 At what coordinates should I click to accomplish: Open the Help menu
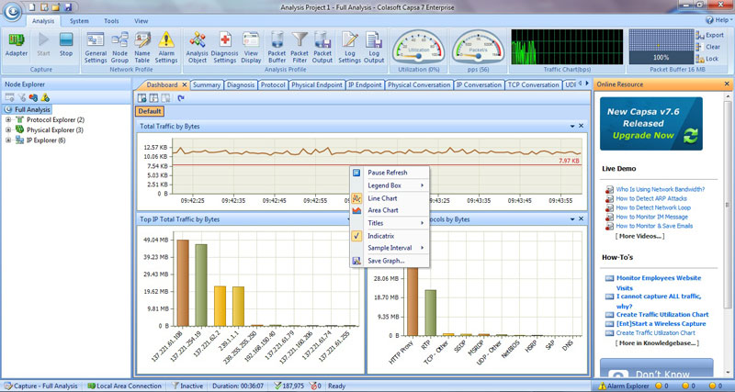click(x=718, y=20)
